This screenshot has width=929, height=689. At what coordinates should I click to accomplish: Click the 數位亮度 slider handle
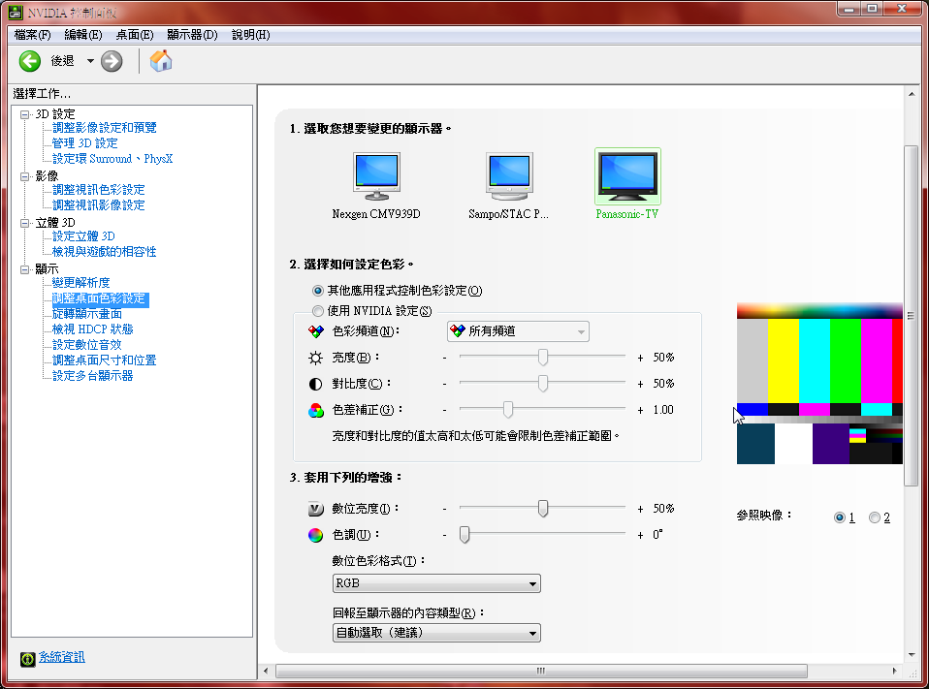[x=543, y=508]
